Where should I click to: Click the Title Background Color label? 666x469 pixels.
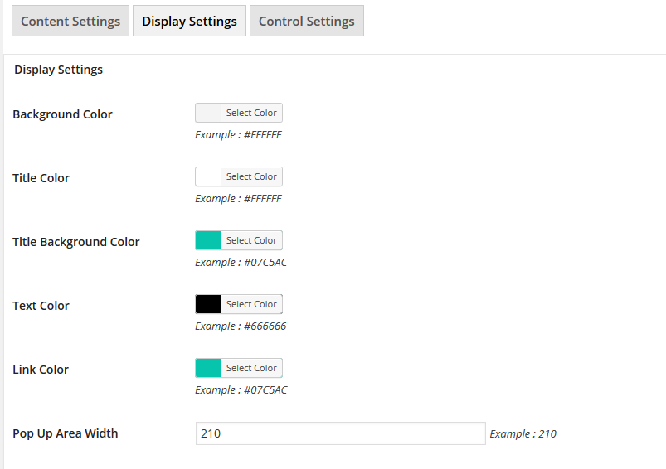tap(76, 242)
